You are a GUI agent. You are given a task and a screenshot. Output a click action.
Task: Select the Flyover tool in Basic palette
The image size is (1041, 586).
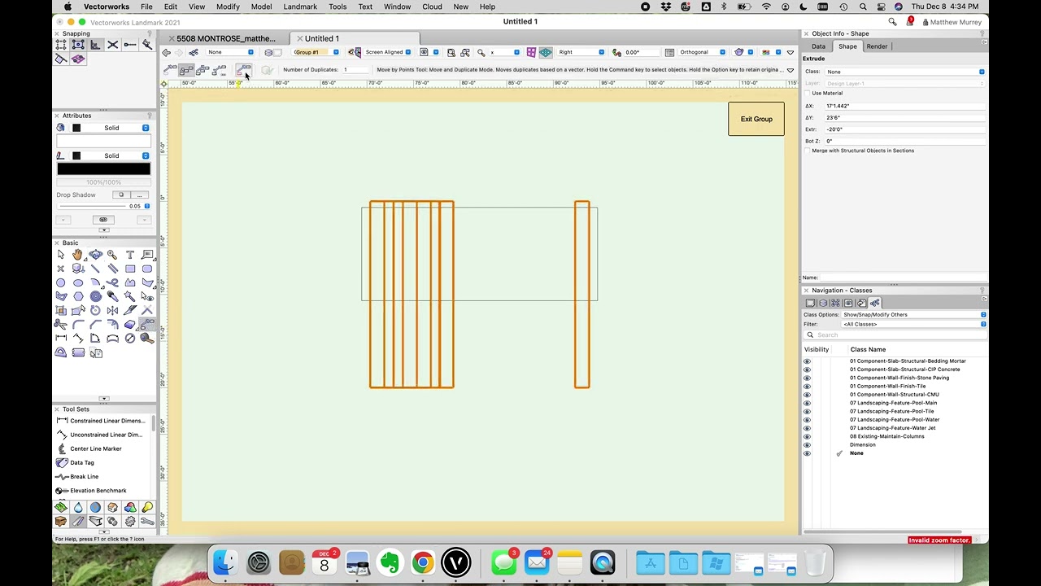[95, 255]
